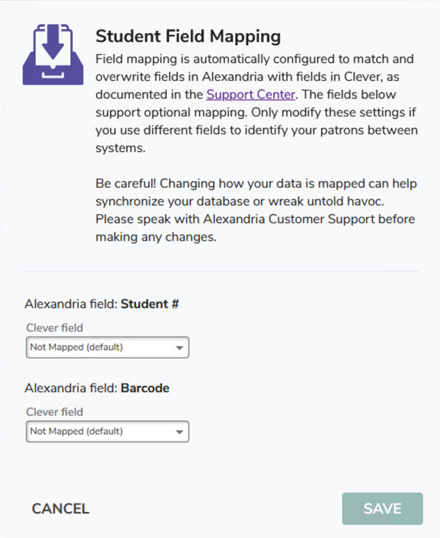Open the Support Center link
Viewport: 440px width, 538px height.
pos(250,95)
